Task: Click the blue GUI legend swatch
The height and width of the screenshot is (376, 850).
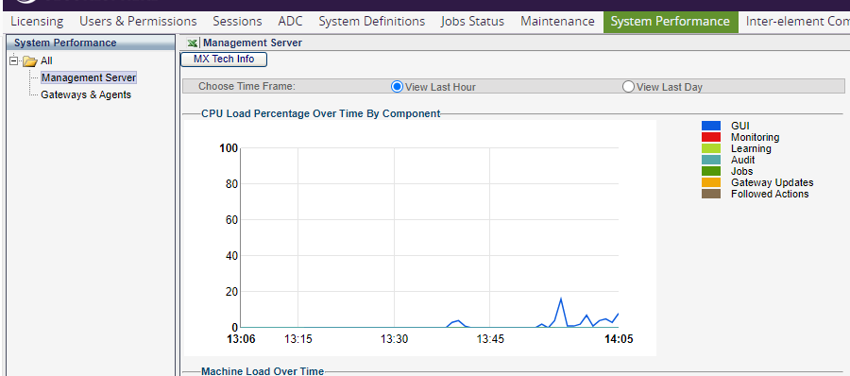Action: (711, 126)
